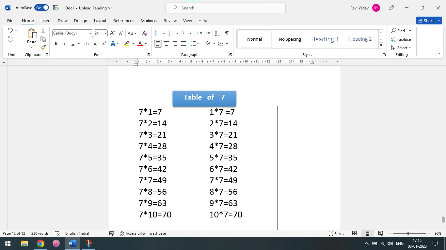Open Chrome from the Windows taskbar
The height and width of the screenshot is (250, 446).
pyautogui.click(x=40, y=243)
